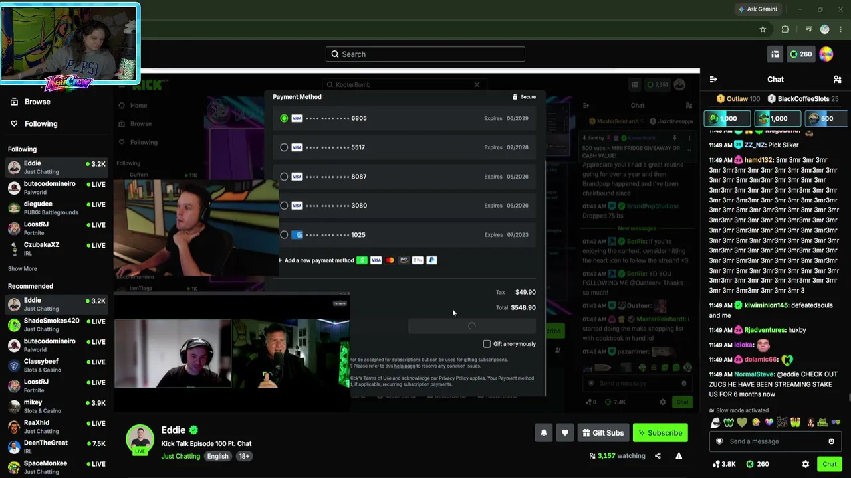Bookmark this page with the star icon
This screenshot has width=851, height=478.
[x=763, y=29]
